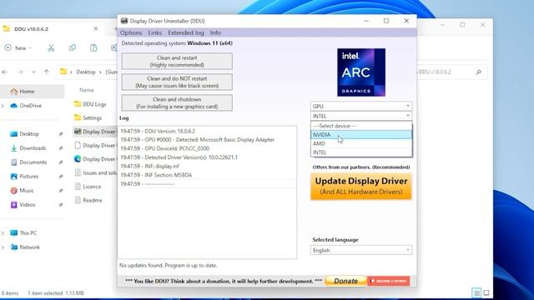Switch Explorer to large icons view
This screenshot has height=300, width=534.
(486, 292)
